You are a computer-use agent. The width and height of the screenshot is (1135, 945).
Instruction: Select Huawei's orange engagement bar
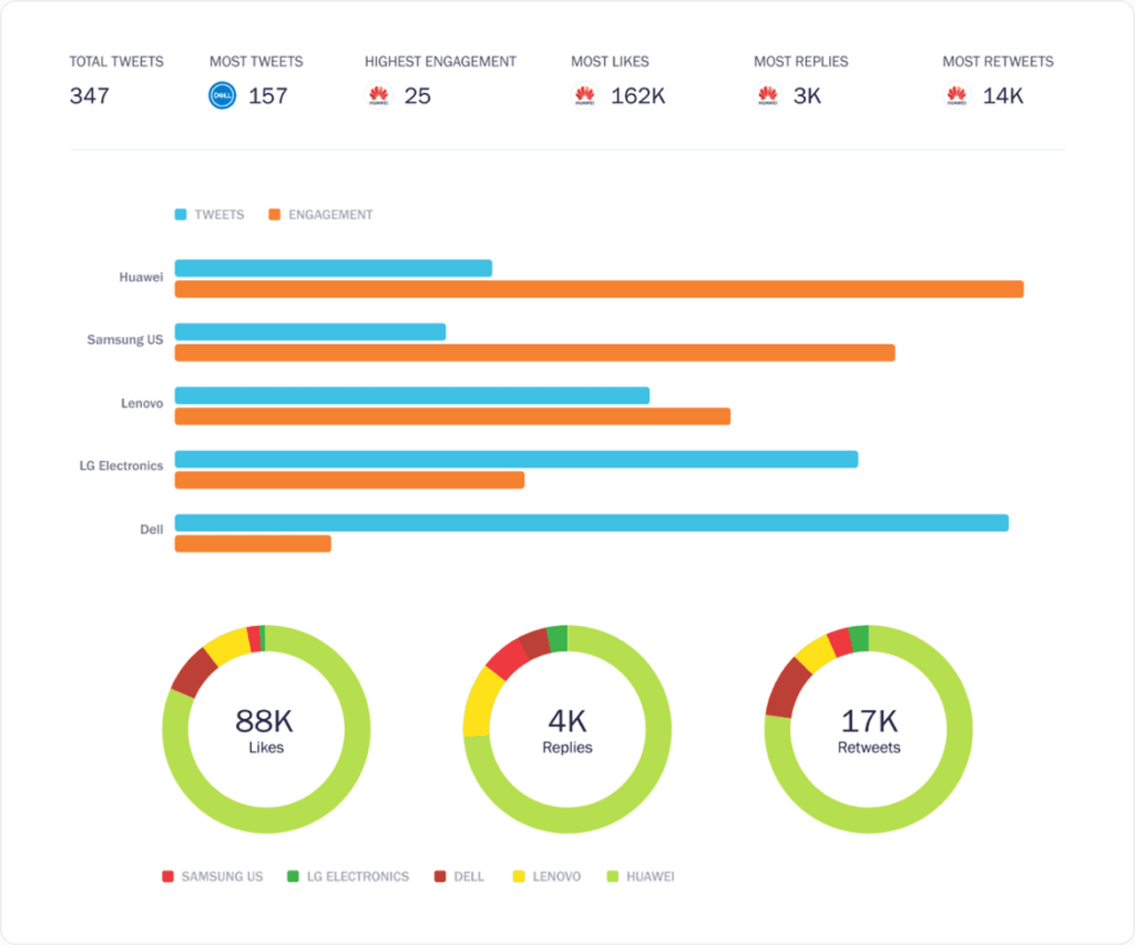pos(599,289)
